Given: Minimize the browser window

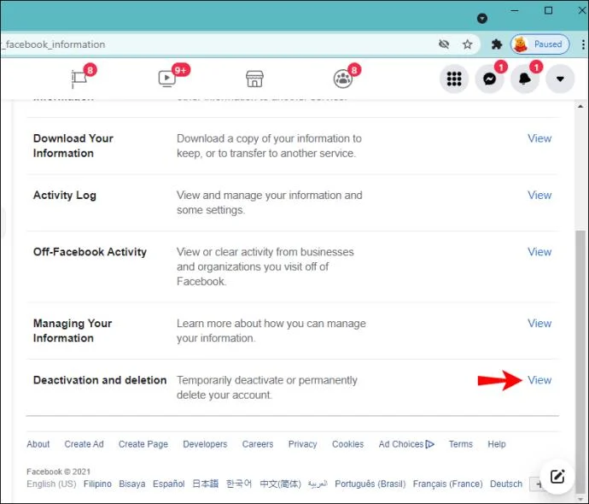Looking at the screenshot, I should pyautogui.click(x=515, y=10).
